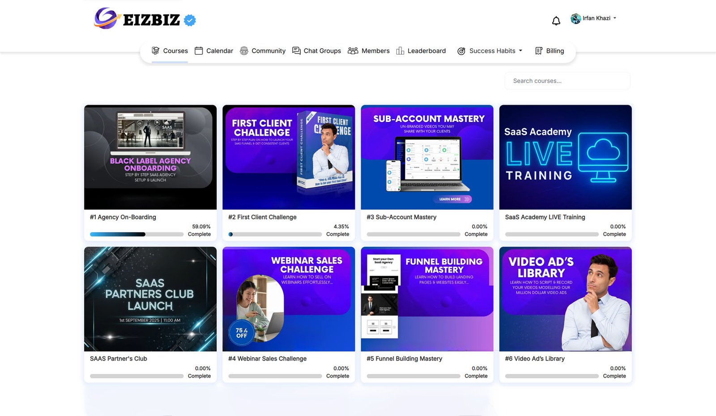This screenshot has width=716, height=416.
Task: Click the Members people icon
Action: (354, 50)
